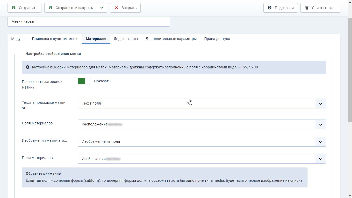The image size is (352, 198).
Task: Open the Дополнительные параметры tab
Action: pos(171,39)
